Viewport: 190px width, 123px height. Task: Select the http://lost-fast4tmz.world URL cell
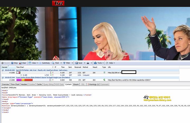(129, 80)
